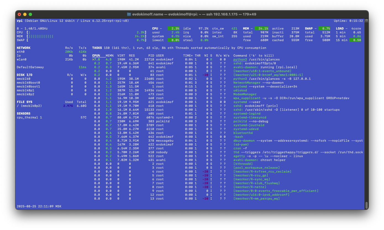Click the green zoom window button

30,14
